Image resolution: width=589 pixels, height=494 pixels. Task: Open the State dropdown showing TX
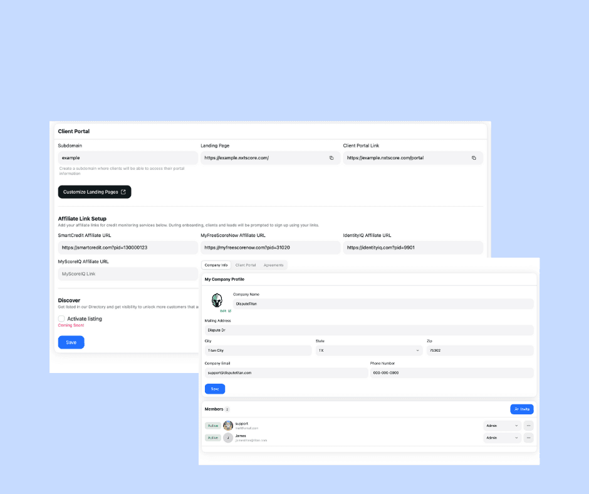click(368, 351)
